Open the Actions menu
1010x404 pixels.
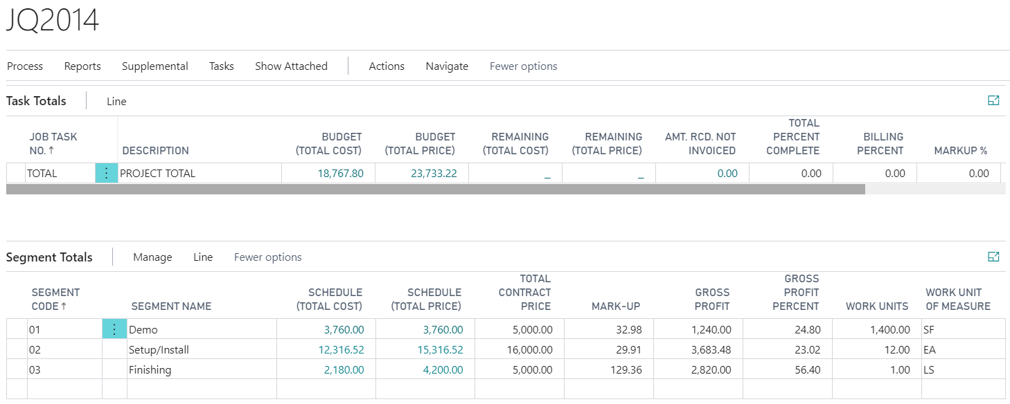(386, 66)
